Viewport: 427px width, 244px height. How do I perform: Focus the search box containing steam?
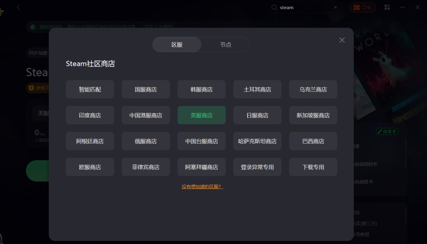coord(304,7)
